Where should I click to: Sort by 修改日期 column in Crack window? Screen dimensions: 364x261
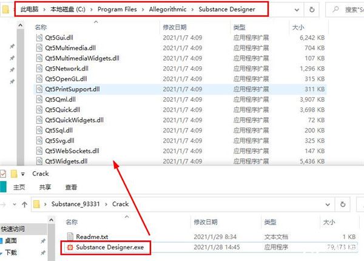[206, 222]
